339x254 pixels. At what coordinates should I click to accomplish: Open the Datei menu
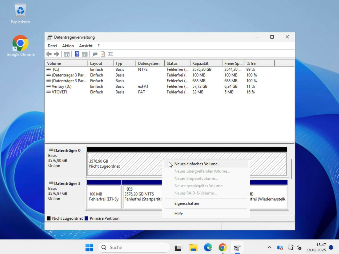52,46
